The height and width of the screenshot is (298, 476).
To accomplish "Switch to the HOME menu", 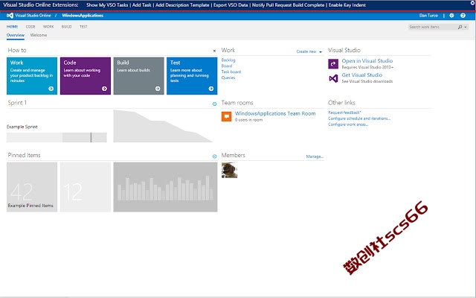I will 12,27.
